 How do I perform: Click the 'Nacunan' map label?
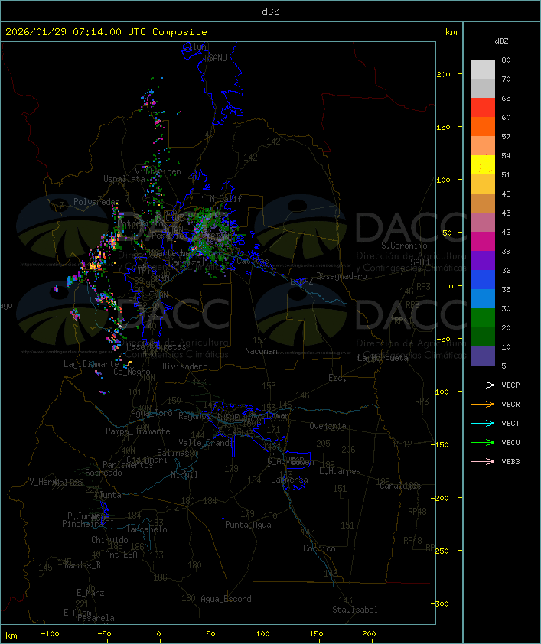pos(261,351)
